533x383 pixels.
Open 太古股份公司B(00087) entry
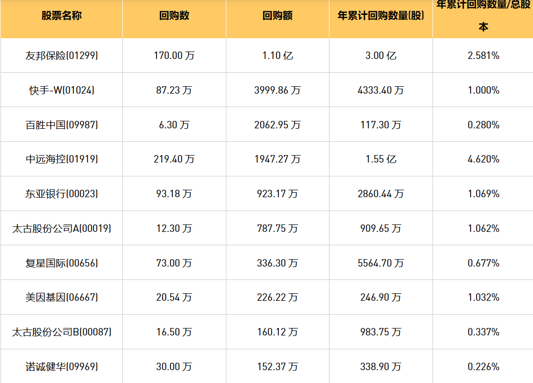coord(61,332)
